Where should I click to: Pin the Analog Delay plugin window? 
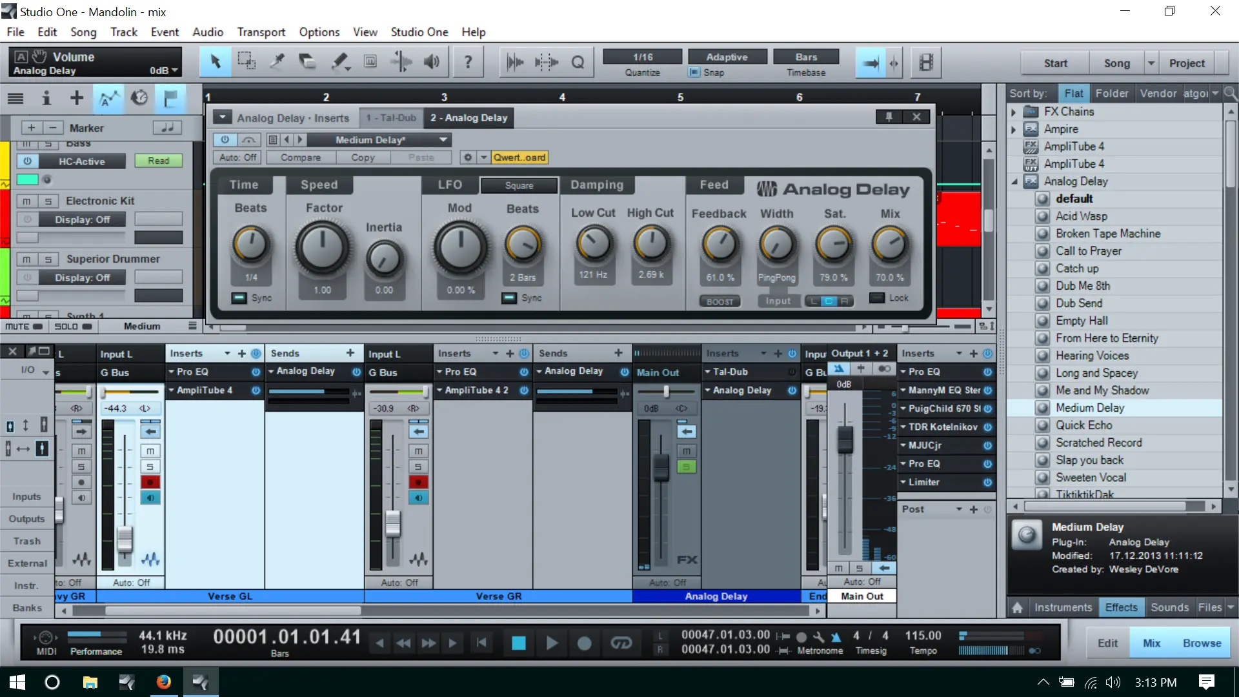(889, 117)
